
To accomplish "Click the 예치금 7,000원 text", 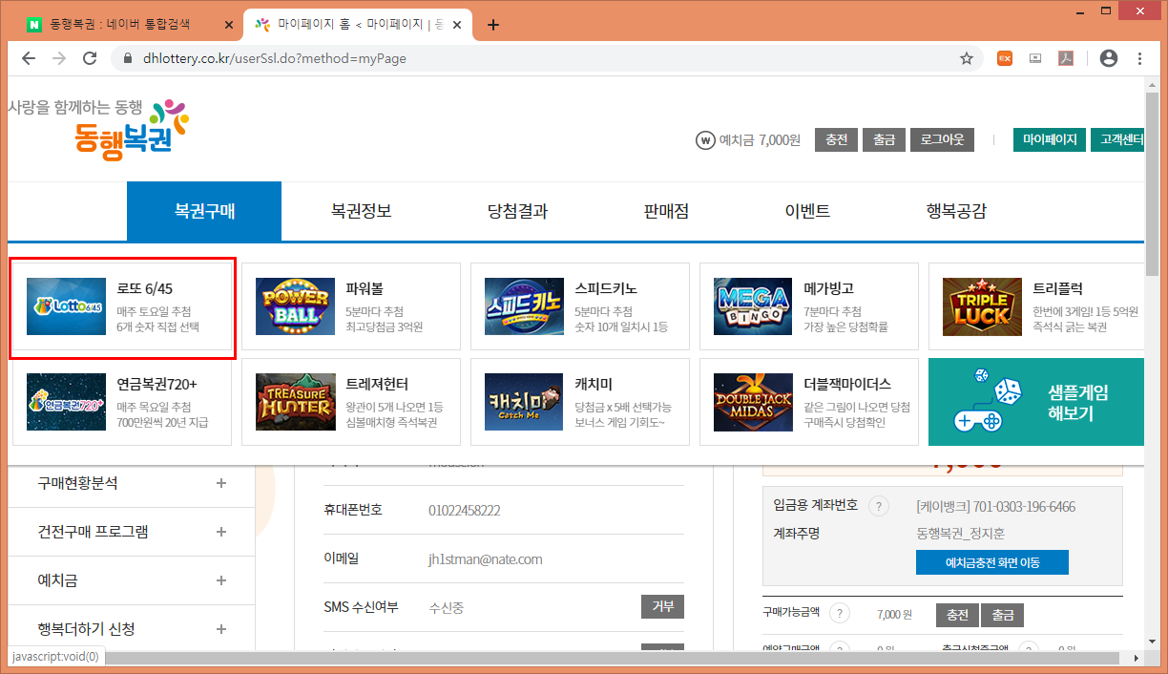I will point(760,140).
